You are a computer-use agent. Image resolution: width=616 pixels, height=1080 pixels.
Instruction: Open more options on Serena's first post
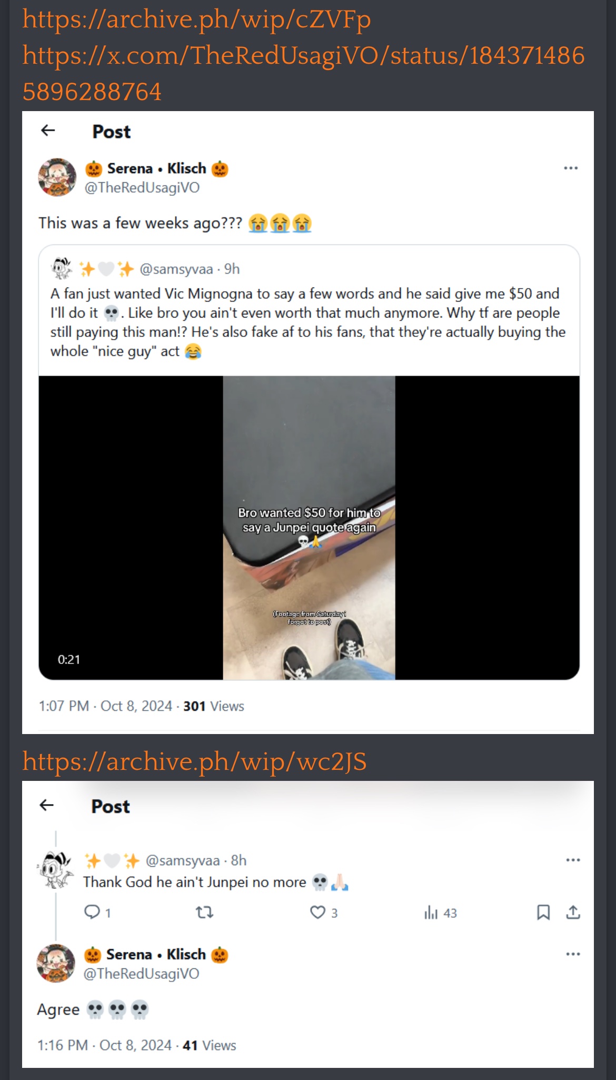tap(571, 168)
